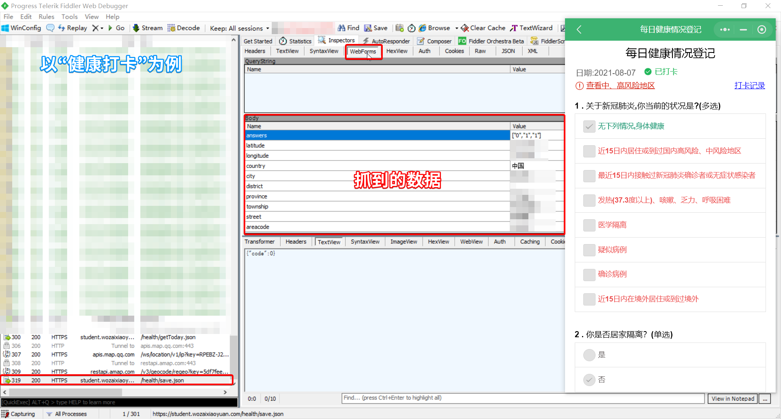The image size is (781, 419).
Task: Open the Rules menu
Action: 46,17
